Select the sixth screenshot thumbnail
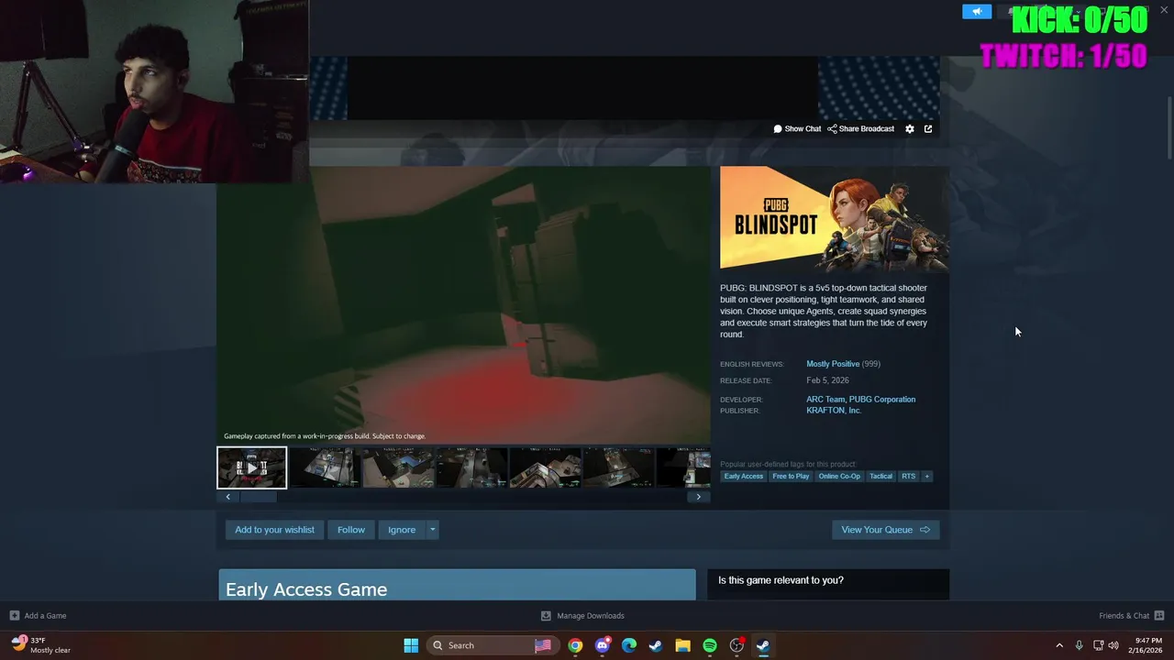The width and height of the screenshot is (1174, 660). click(618, 467)
